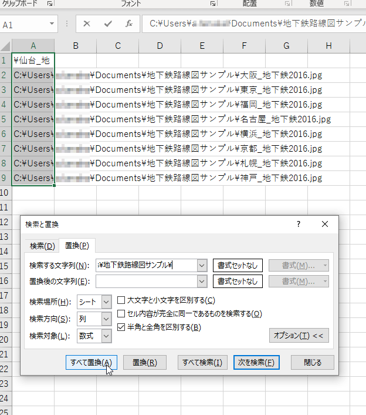Open the Name Box dropdown arrow
Screen dimensions: 366x415
52,25
